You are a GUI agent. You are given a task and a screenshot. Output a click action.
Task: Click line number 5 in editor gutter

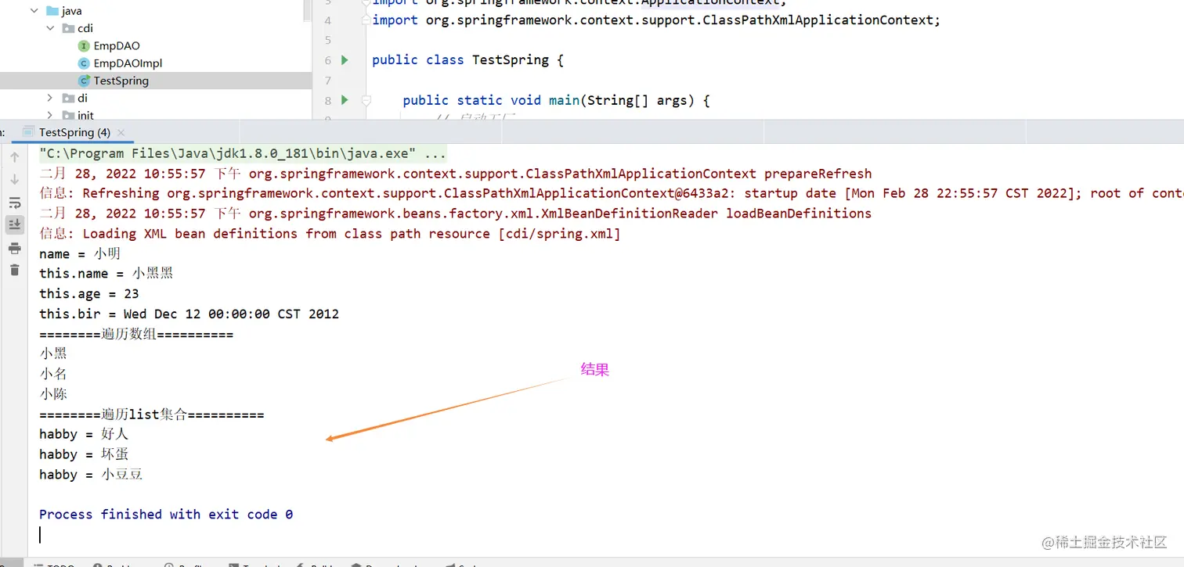tap(328, 41)
